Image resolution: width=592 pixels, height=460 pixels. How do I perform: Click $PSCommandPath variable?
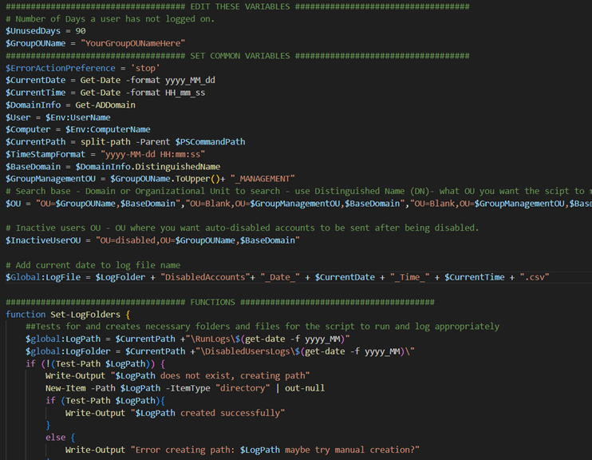(x=211, y=141)
